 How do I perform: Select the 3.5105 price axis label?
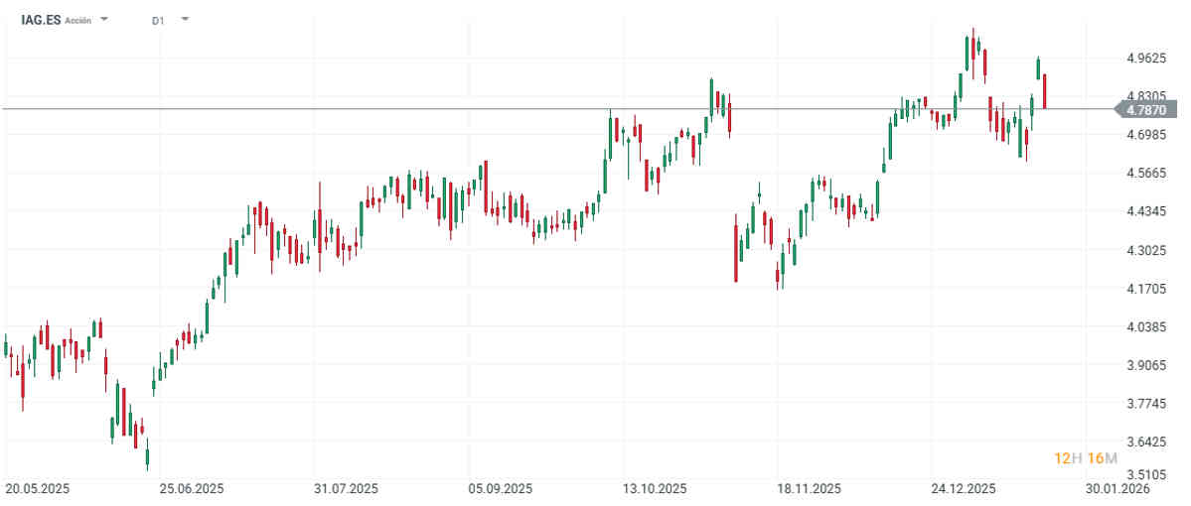point(1146,474)
